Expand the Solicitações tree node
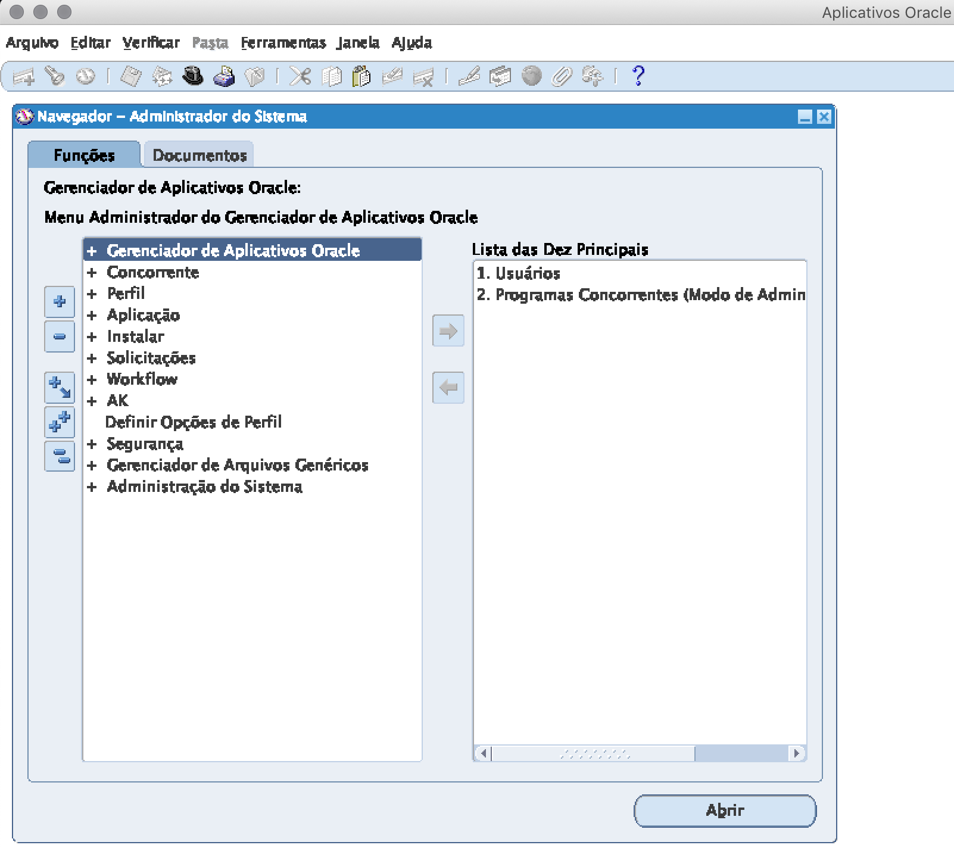The image size is (954, 848). 92,358
